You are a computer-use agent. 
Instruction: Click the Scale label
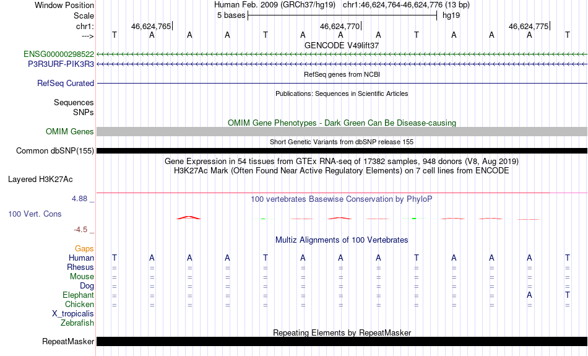84,15
